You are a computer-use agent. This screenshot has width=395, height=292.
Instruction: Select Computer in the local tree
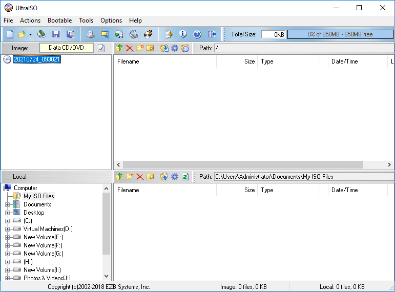tap(26, 188)
